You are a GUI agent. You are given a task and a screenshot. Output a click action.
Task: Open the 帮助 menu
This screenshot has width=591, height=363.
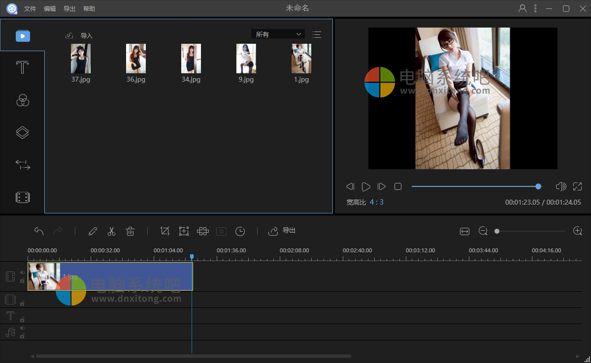[x=89, y=9]
